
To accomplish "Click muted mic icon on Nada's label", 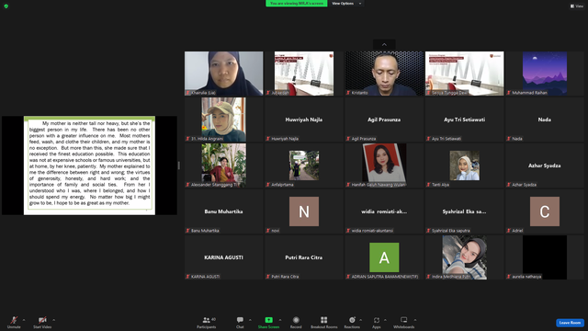I will pyautogui.click(x=509, y=139).
